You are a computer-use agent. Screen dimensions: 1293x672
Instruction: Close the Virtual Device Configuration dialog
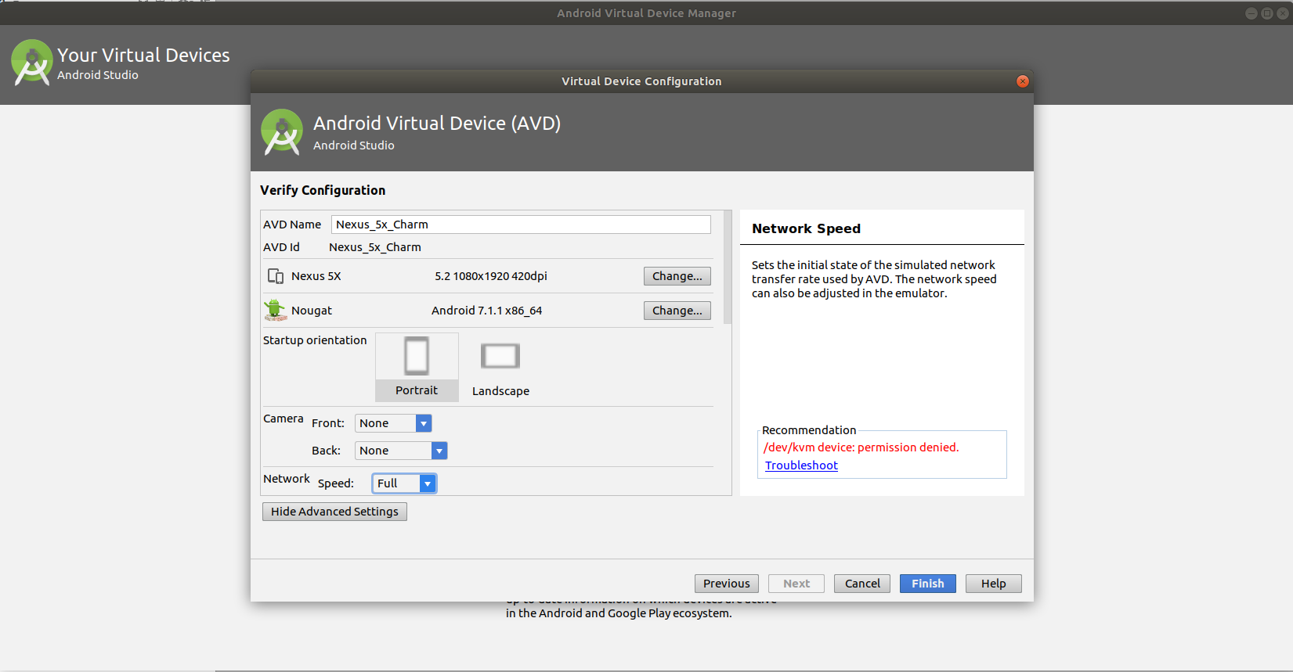[1023, 81]
